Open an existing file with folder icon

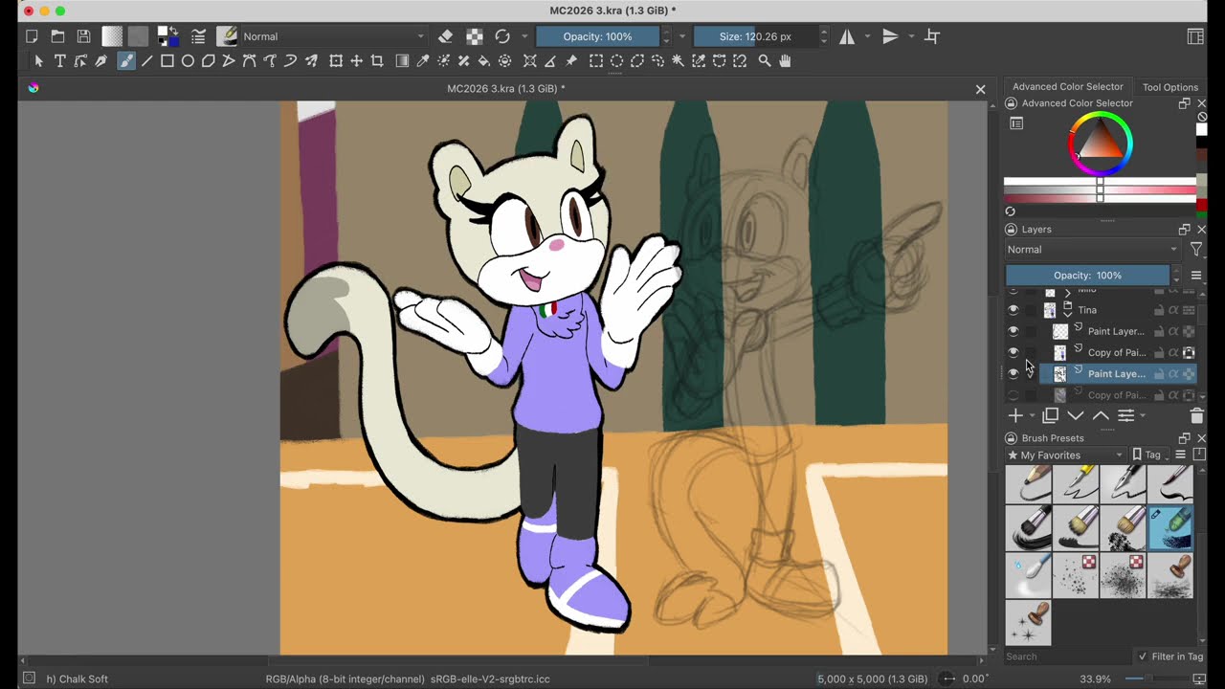click(57, 36)
